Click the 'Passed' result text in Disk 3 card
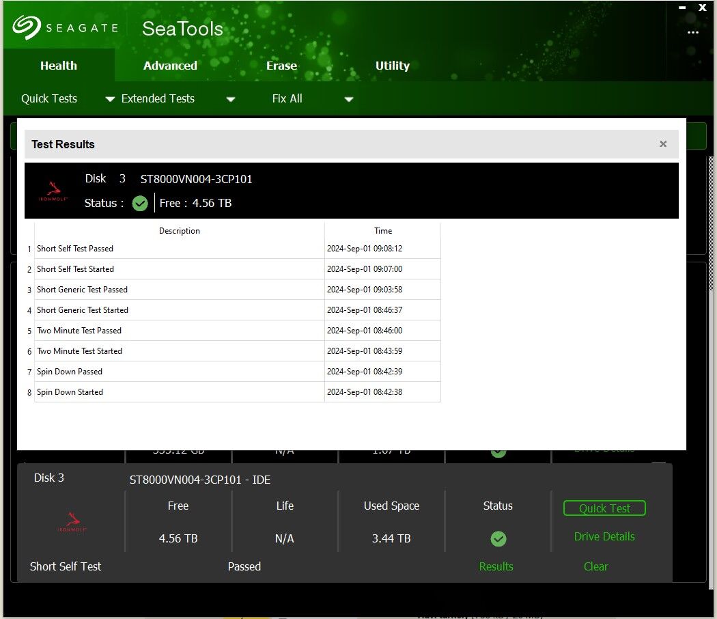717x619 pixels. pos(244,566)
